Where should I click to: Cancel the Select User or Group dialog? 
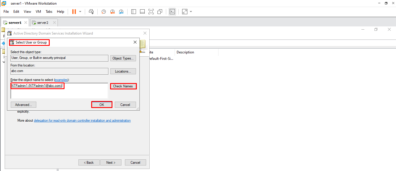click(125, 105)
